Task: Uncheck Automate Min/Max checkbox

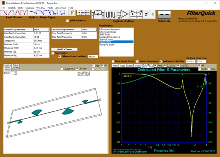Action: [161, 61]
